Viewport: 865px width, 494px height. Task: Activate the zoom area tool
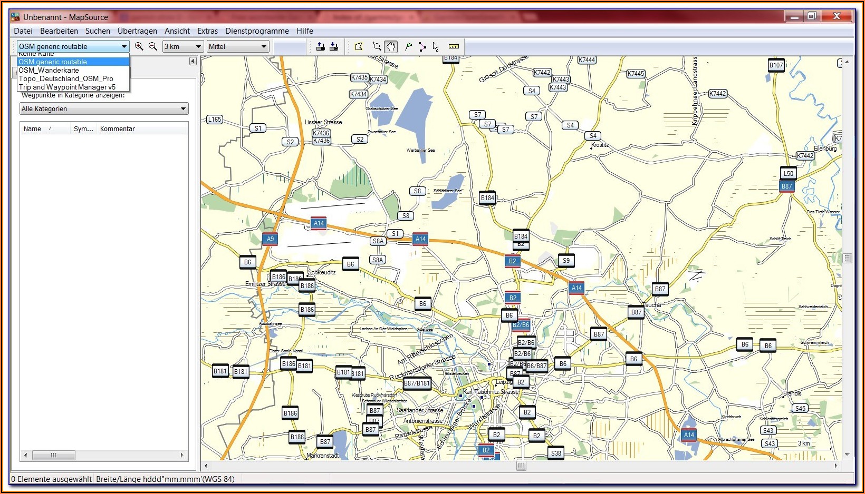click(x=377, y=46)
